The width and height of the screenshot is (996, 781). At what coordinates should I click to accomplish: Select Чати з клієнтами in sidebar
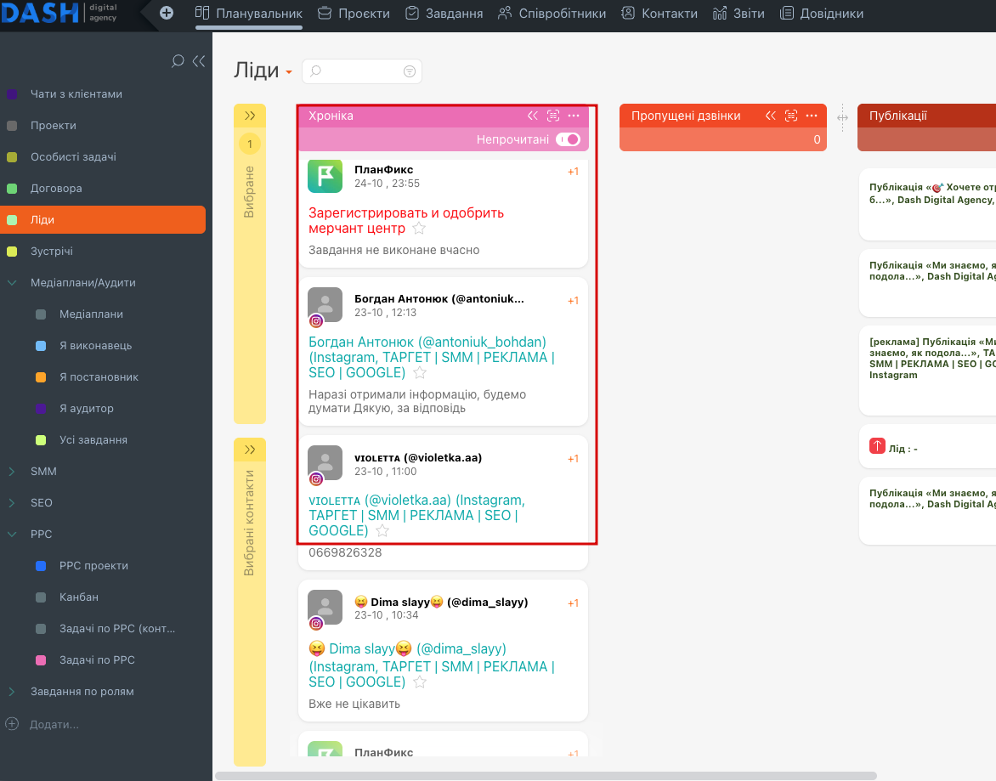(76, 94)
